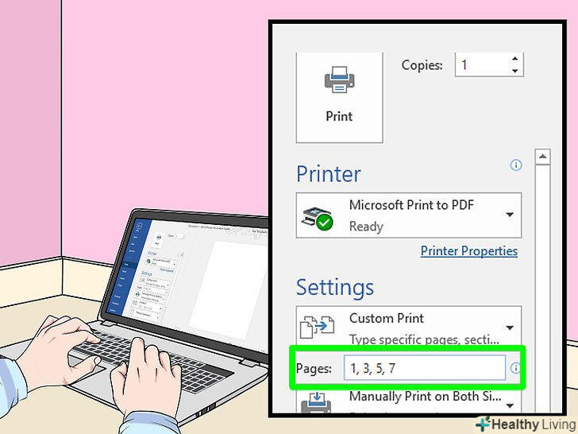
Task: Click the Healthy Living logo icon
Action: tap(484, 424)
